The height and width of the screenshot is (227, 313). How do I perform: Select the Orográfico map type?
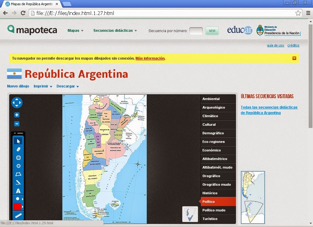tap(218, 176)
